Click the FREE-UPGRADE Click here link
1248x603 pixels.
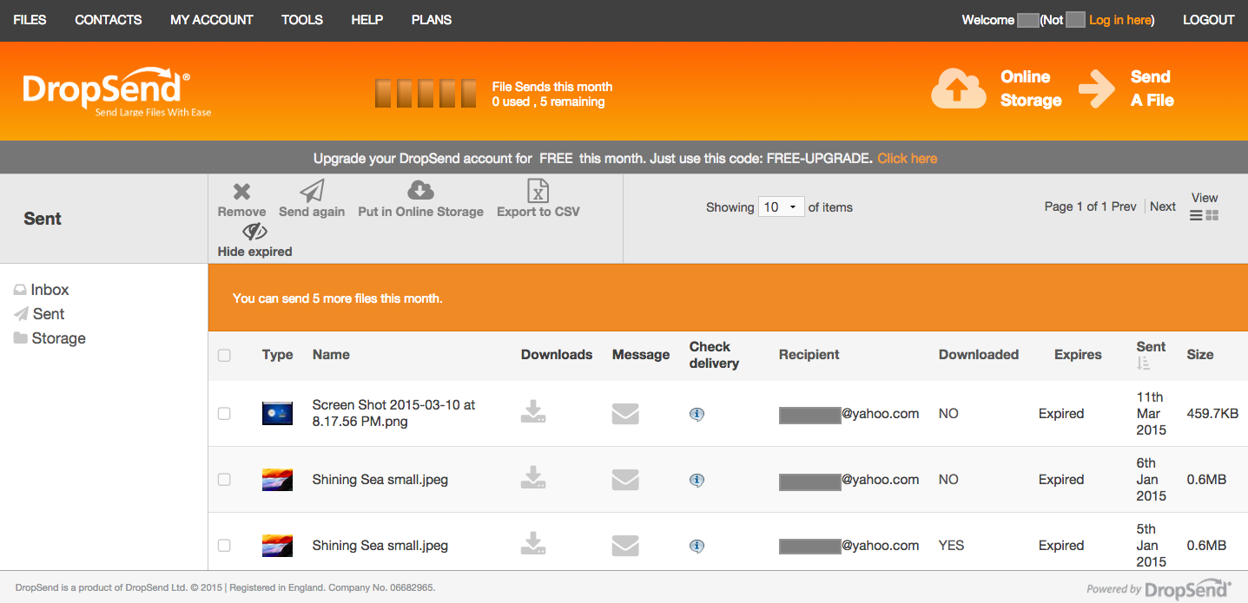[x=907, y=158]
